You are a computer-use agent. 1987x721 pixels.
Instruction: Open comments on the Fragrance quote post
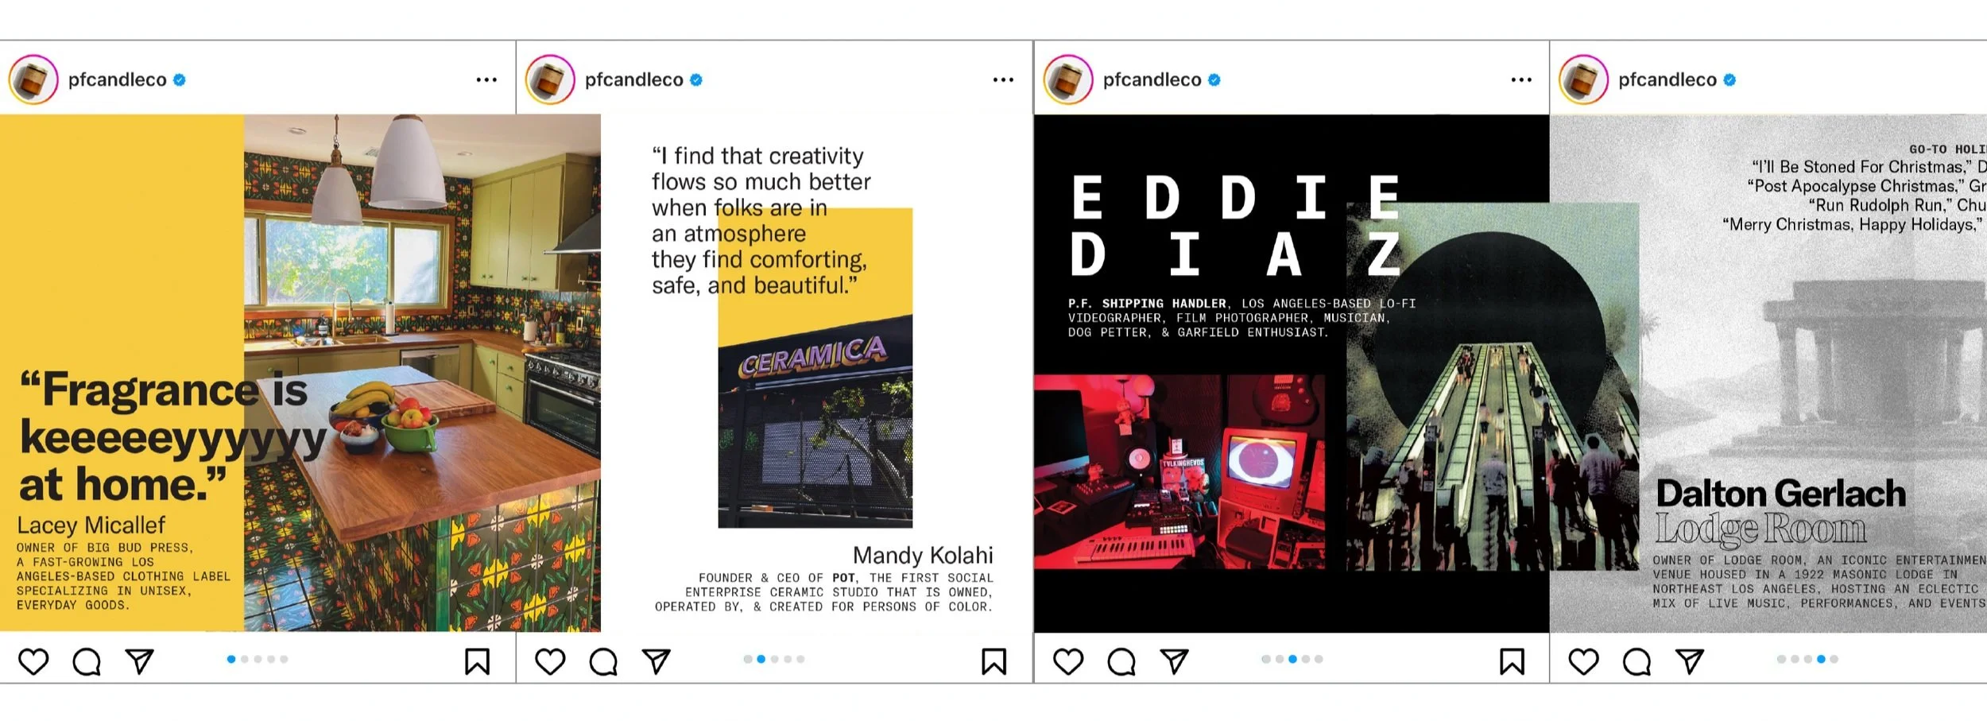[x=87, y=661]
